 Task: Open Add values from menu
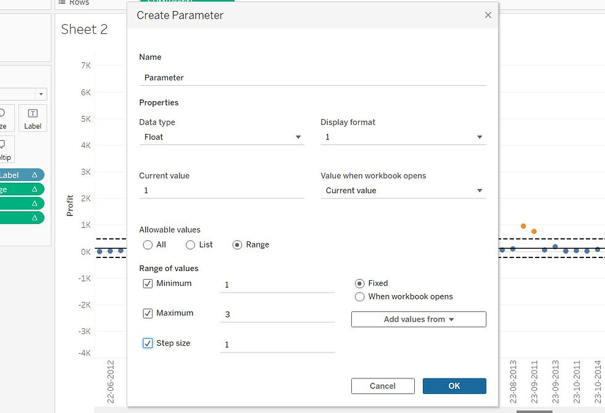click(419, 319)
